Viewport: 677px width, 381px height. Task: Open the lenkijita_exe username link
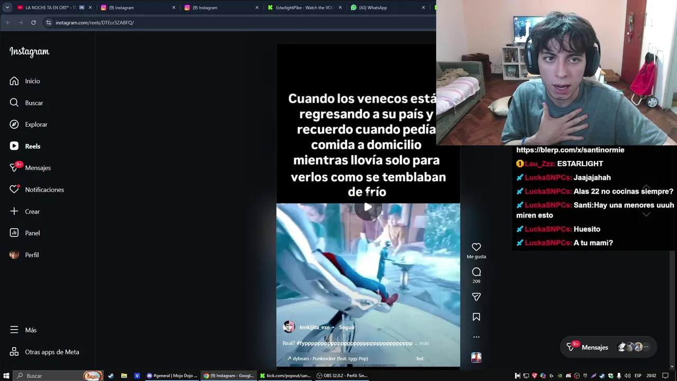(314, 327)
